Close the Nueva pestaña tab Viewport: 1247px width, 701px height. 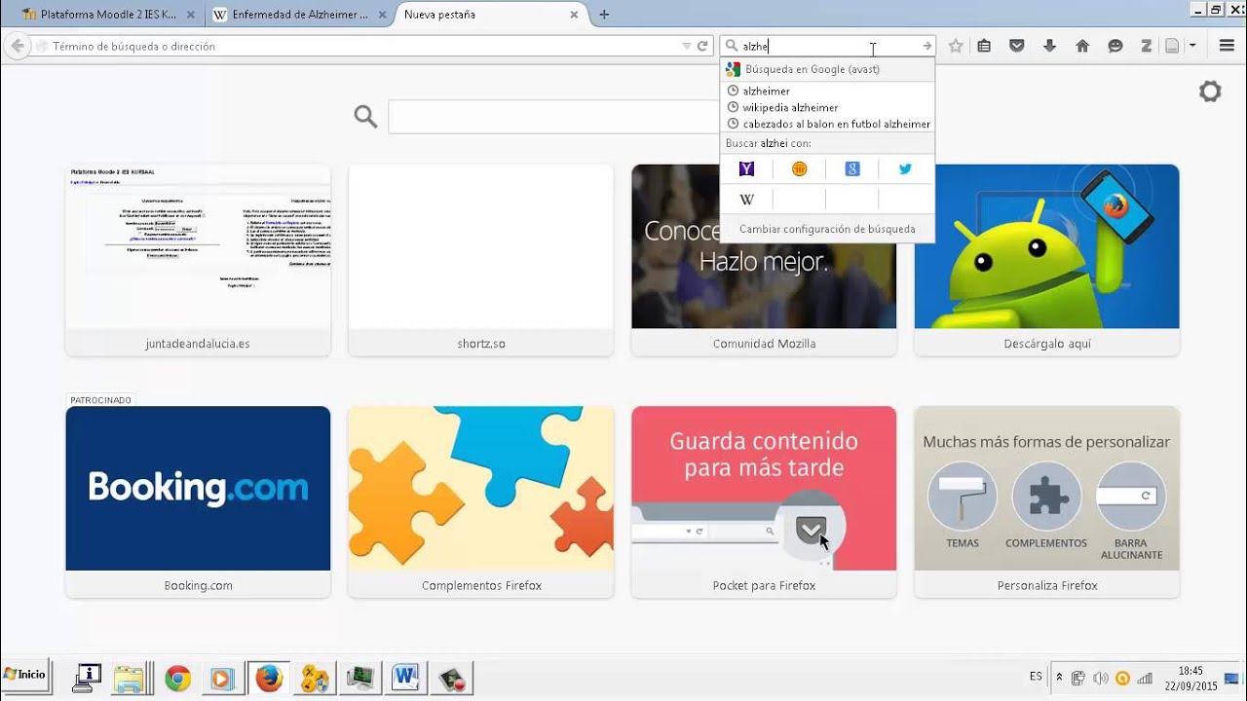point(574,15)
